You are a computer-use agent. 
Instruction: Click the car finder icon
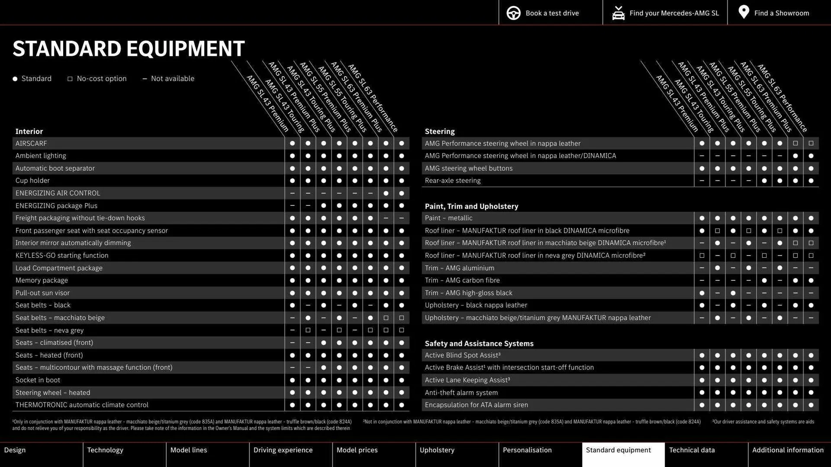pos(618,13)
